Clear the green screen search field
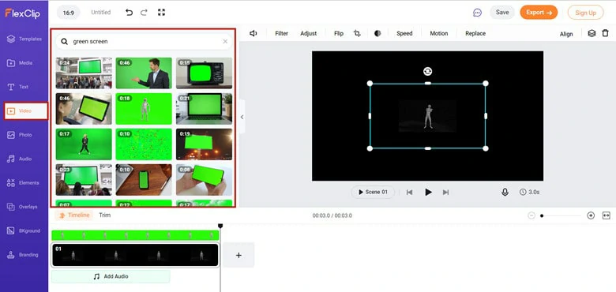Screen dimensions: 616x292 (x=225, y=41)
